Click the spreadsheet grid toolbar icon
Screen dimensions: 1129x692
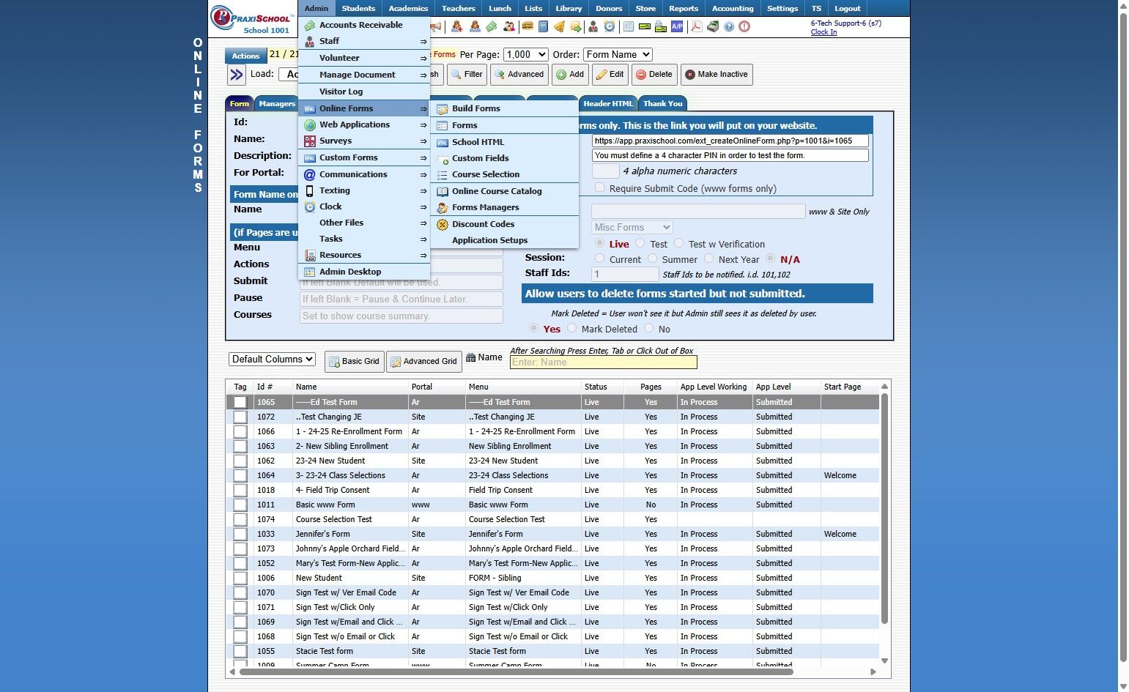pyautogui.click(x=628, y=26)
